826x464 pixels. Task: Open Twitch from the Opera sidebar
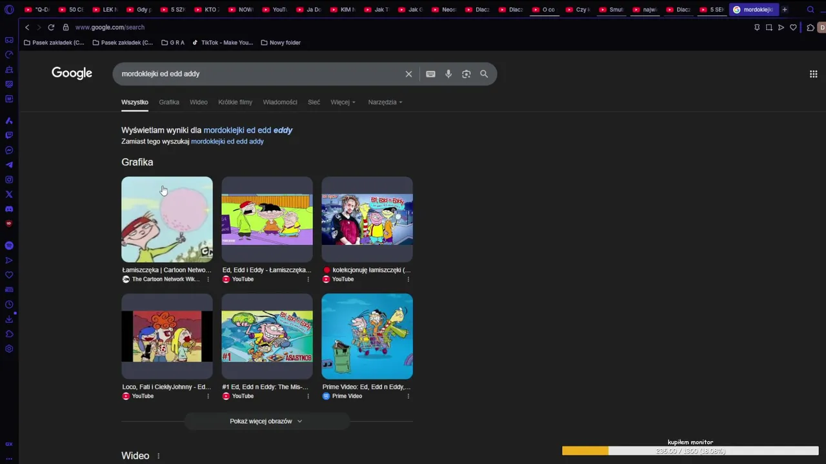pos(9,135)
